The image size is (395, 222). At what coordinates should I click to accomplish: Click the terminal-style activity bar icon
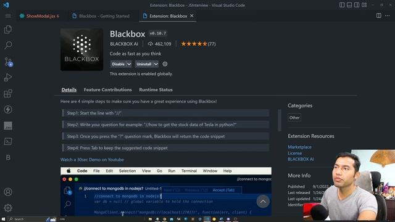pyautogui.click(x=8, y=141)
